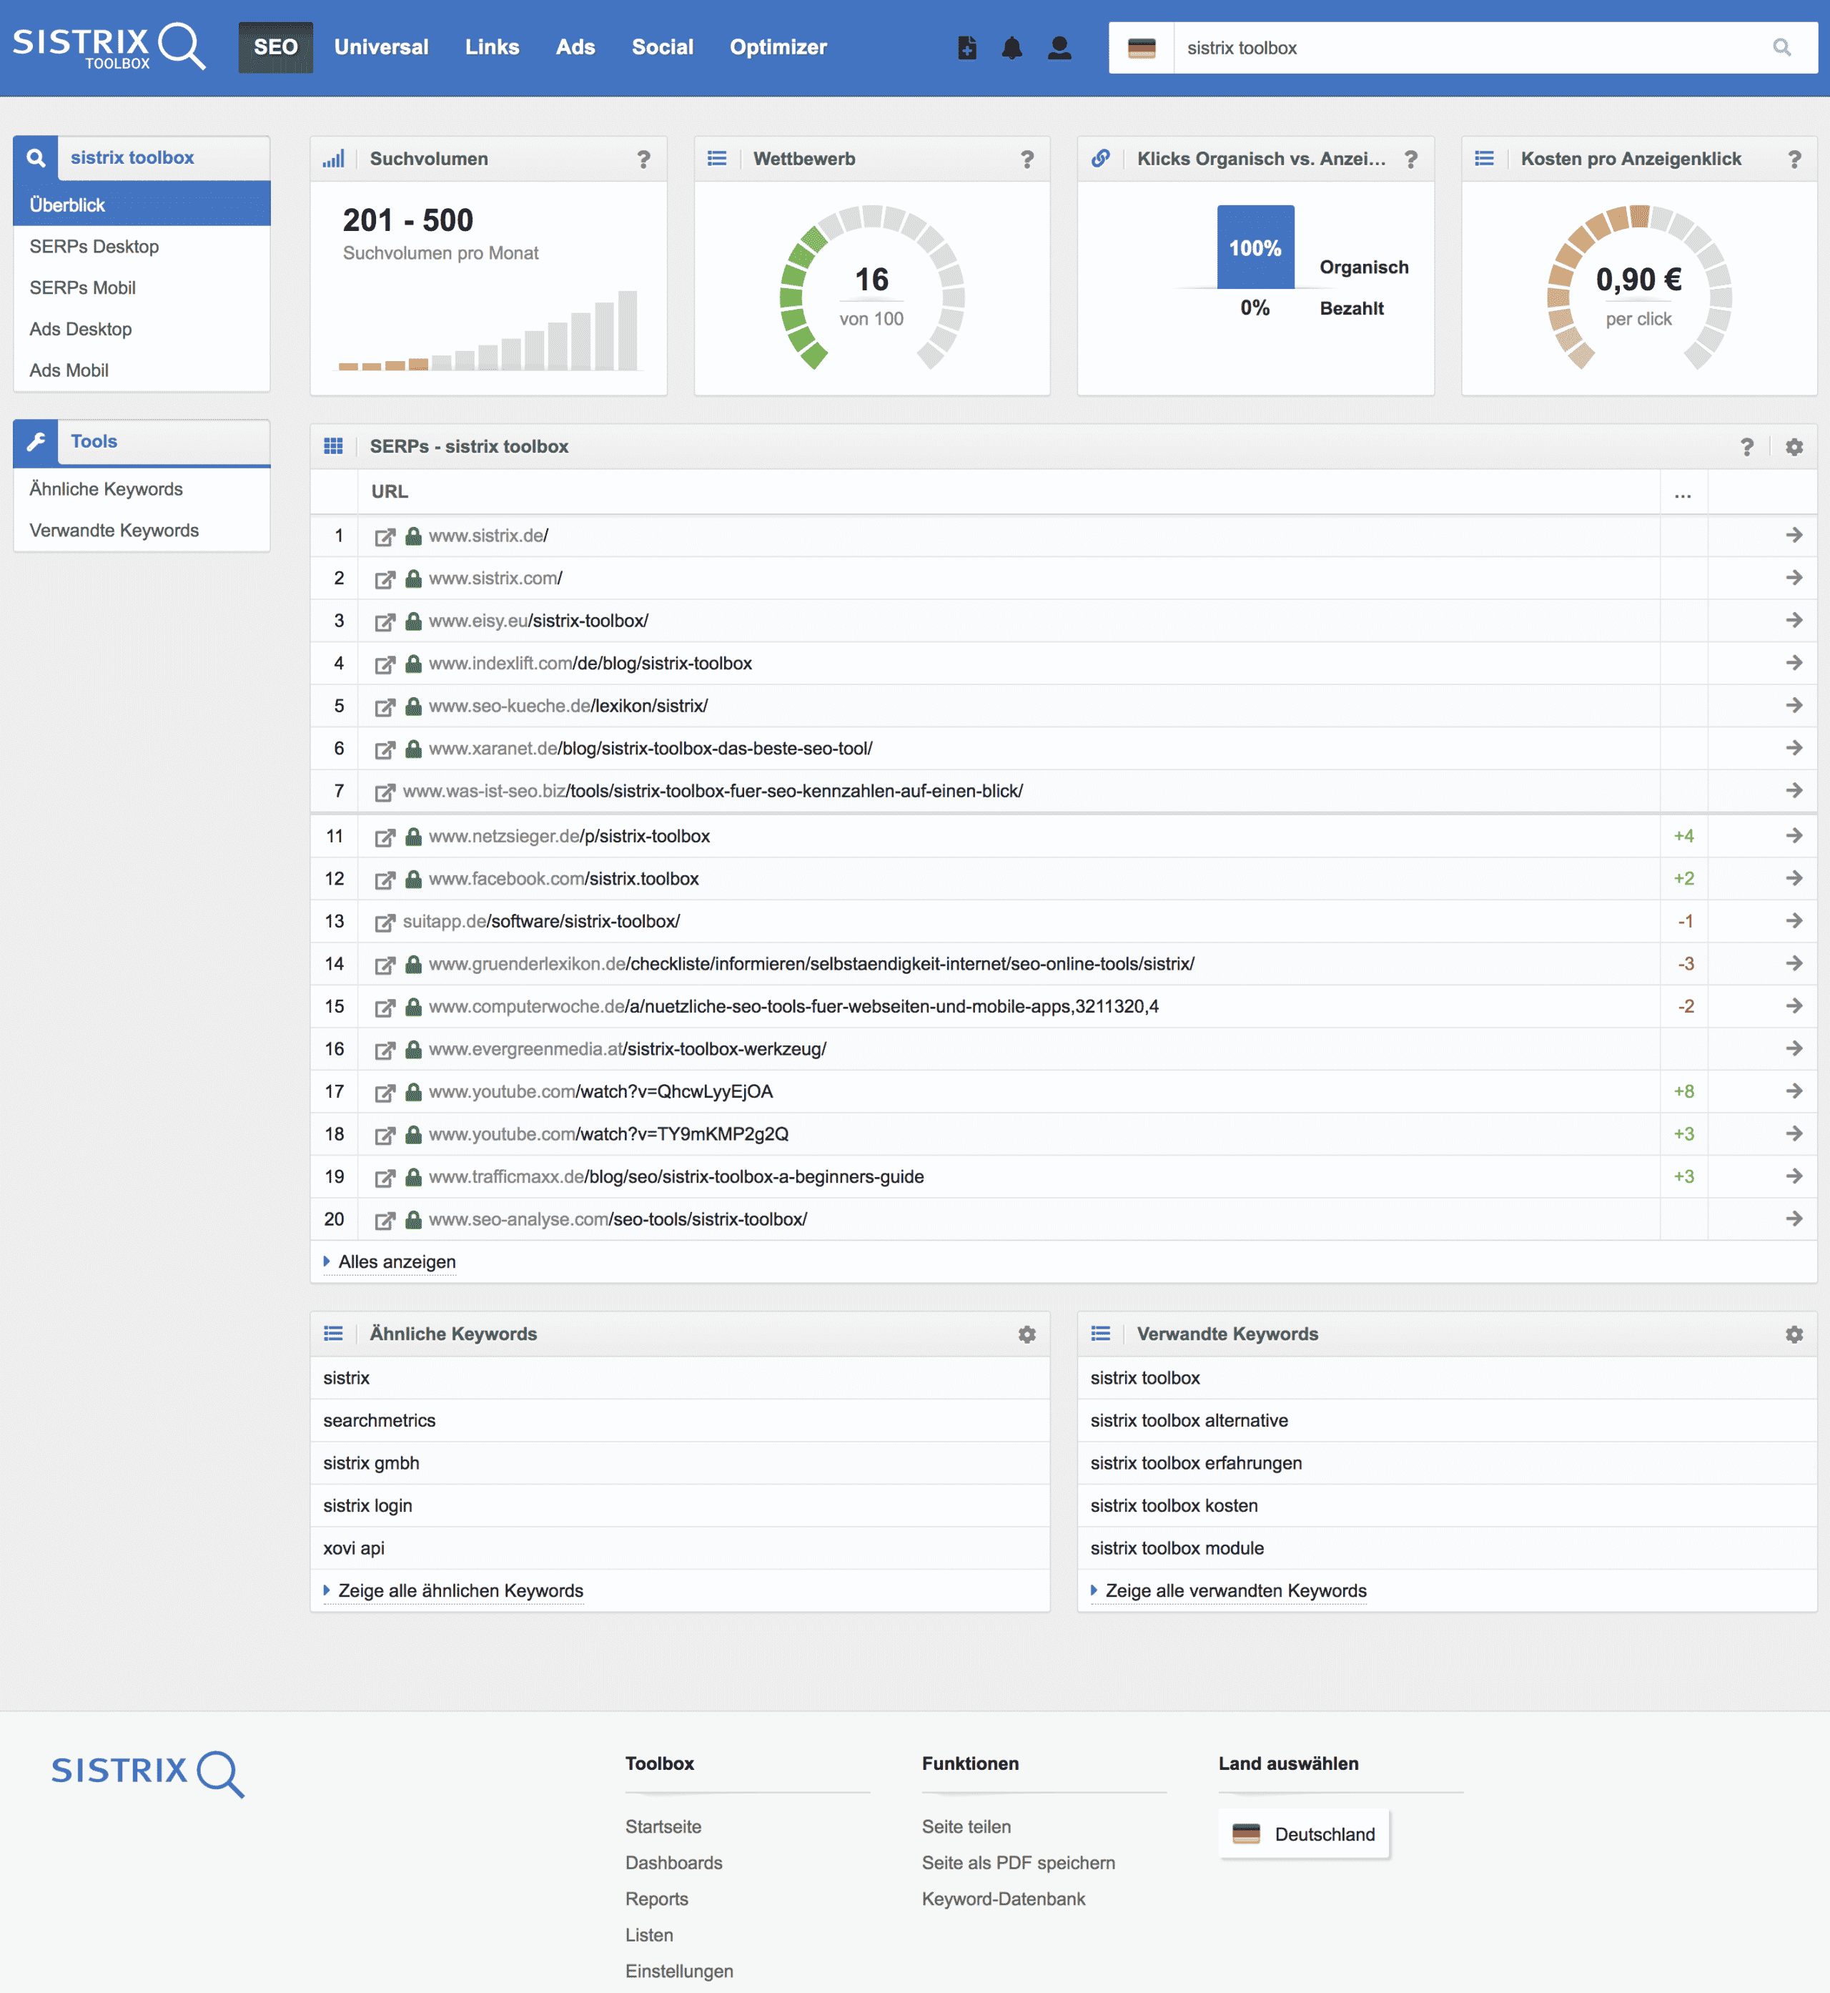Switch to the Links tab
Screen dimensions: 1830x1993
pos(492,46)
